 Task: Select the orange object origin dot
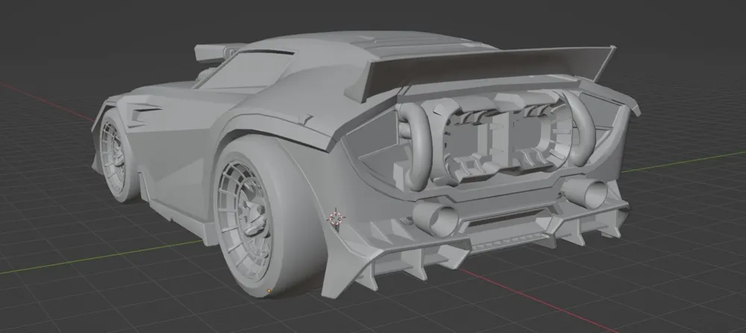click(x=269, y=290)
